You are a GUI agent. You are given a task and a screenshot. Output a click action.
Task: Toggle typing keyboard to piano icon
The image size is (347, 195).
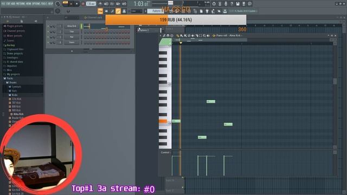pyautogui.click(x=100, y=11)
